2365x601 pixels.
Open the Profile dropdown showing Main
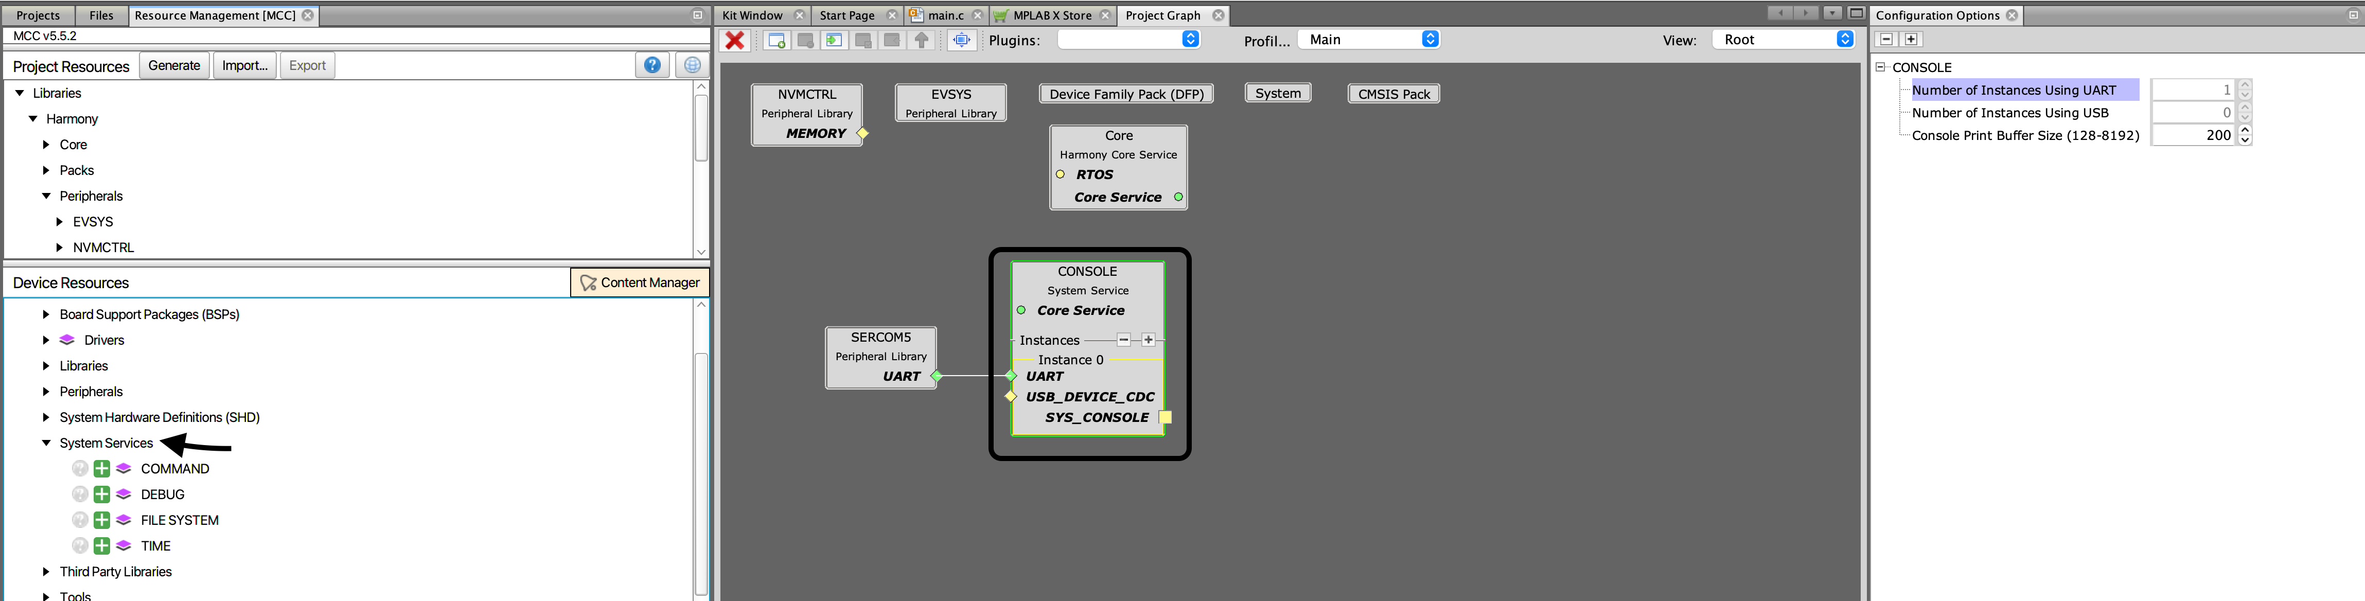(1369, 40)
